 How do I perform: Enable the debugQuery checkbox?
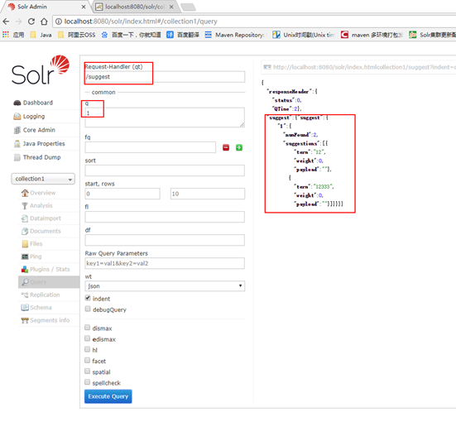coord(88,309)
